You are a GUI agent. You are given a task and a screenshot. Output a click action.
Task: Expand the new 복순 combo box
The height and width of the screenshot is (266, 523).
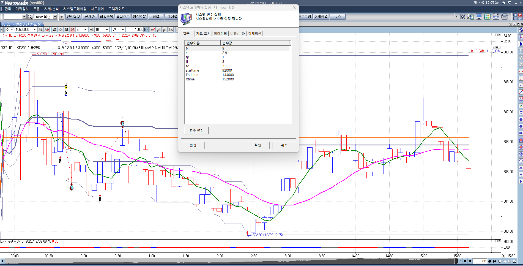(55, 17)
